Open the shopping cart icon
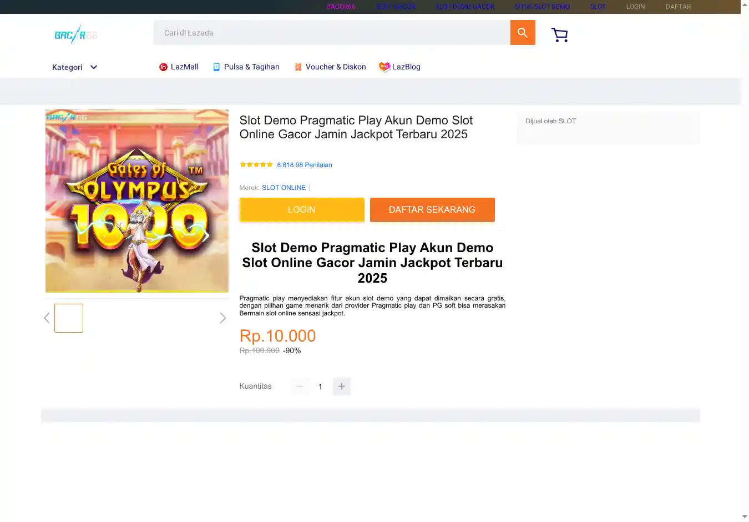 (559, 35)
